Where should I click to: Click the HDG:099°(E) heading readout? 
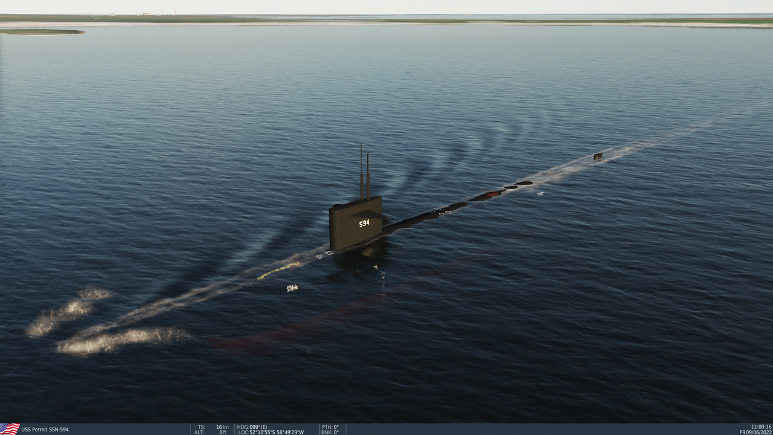click(252, 427)
